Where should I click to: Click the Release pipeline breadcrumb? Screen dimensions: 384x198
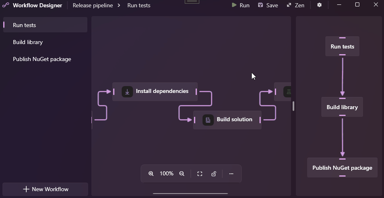click(x=93, y=5)
